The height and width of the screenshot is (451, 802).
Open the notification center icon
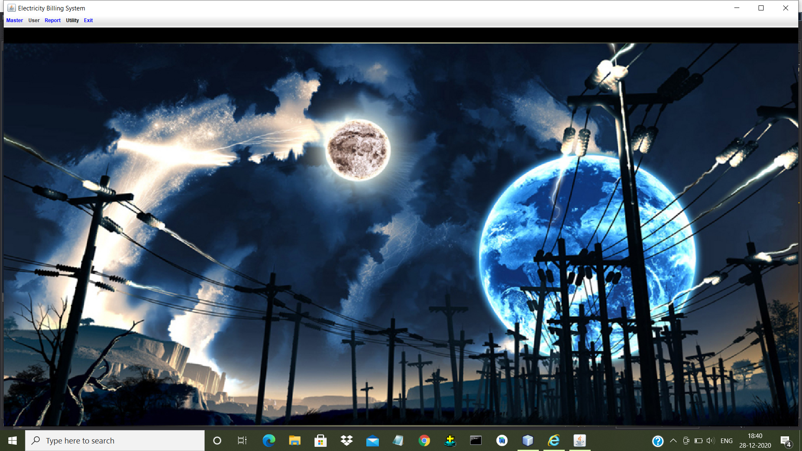coord(785,441)
